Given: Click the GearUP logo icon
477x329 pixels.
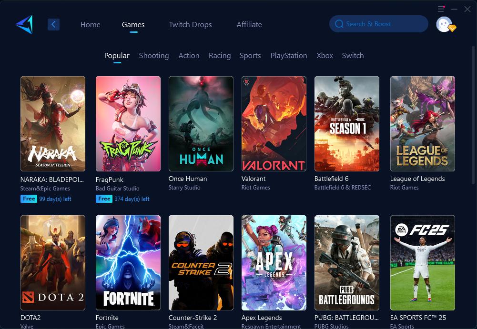Looking at the screenshot, I should pyautogui.click(x=24, y=24).
